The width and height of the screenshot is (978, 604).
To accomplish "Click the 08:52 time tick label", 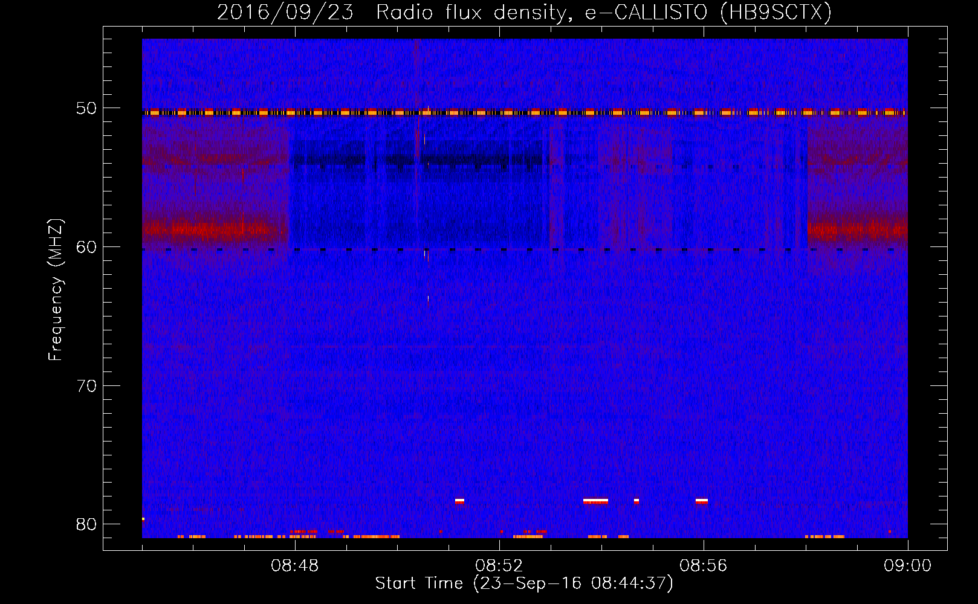I will (499, 566).
